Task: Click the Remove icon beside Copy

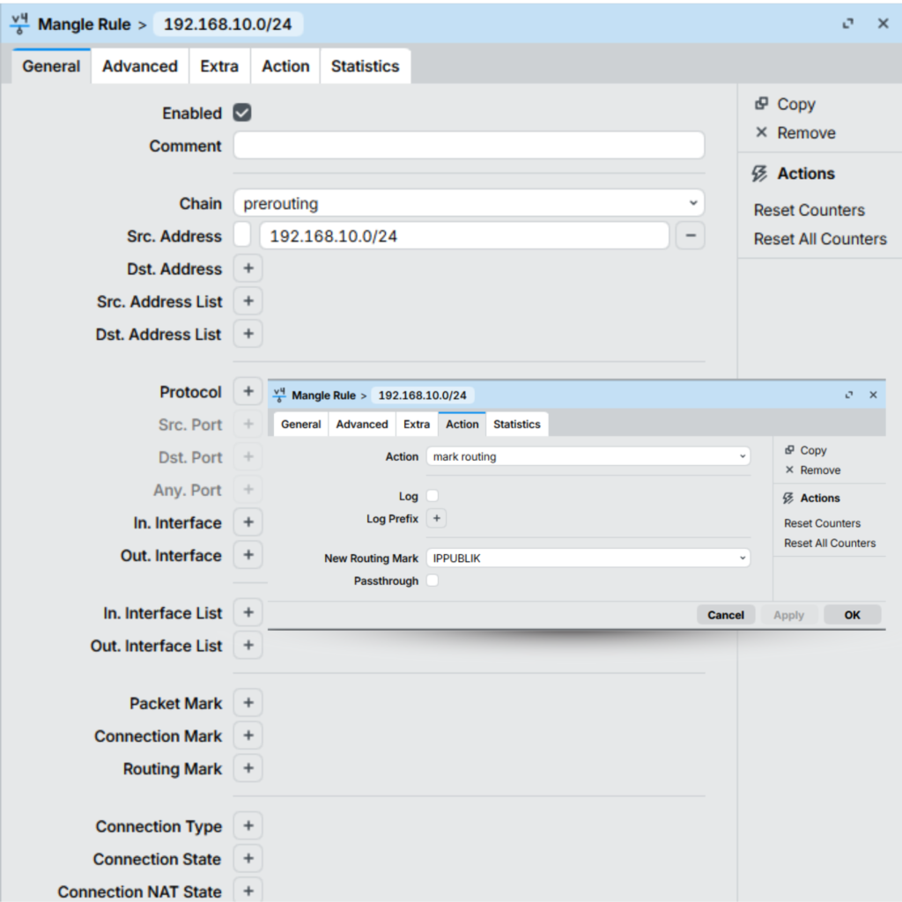Action: [x=763, y=133]
